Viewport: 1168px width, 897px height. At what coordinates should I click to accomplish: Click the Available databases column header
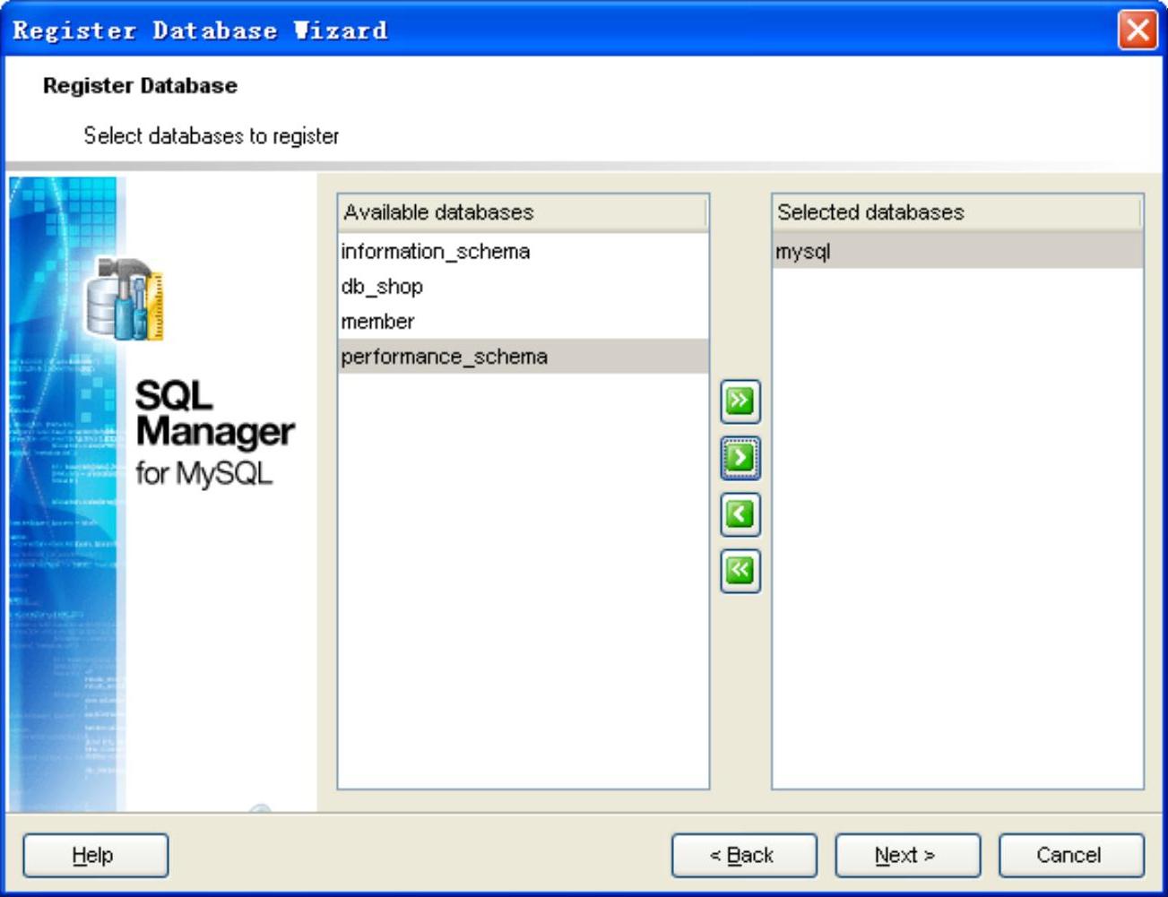(x=523, y=212)
